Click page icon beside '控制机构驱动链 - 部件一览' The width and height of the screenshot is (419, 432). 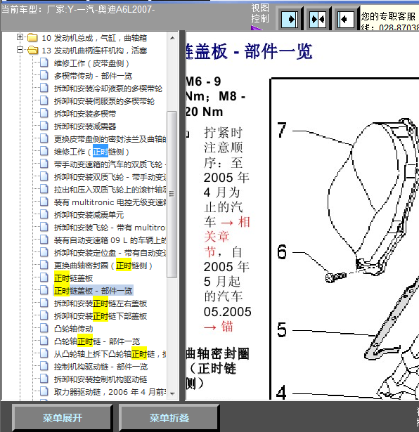[44, 366]
